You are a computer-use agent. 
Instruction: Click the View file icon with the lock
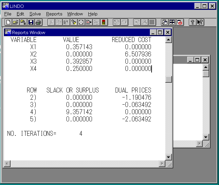[x=23, y=22]
